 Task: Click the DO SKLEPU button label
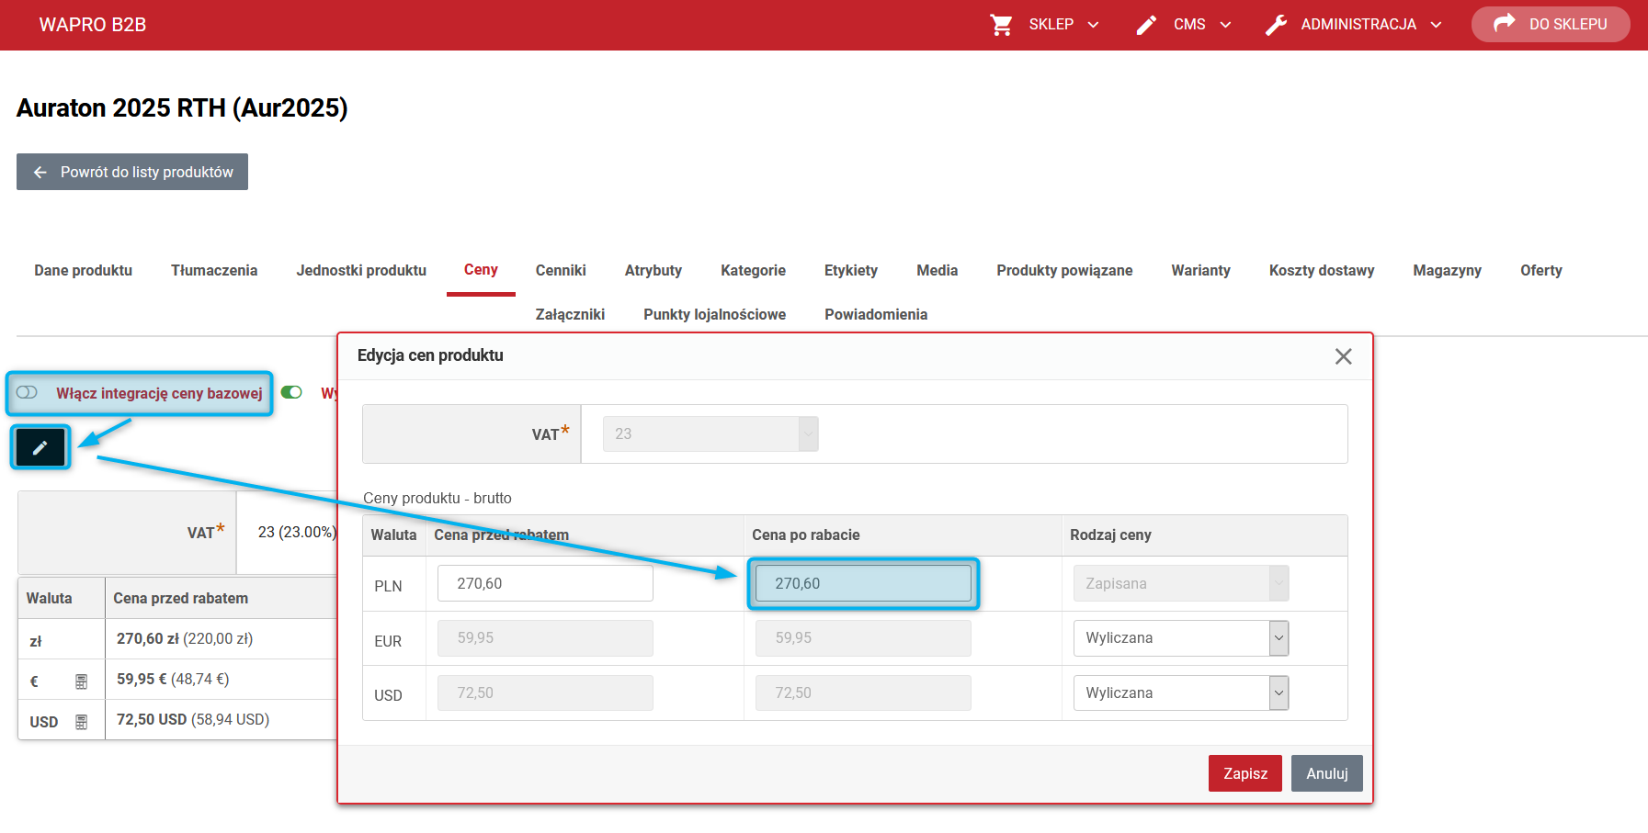pos(1568,25)
